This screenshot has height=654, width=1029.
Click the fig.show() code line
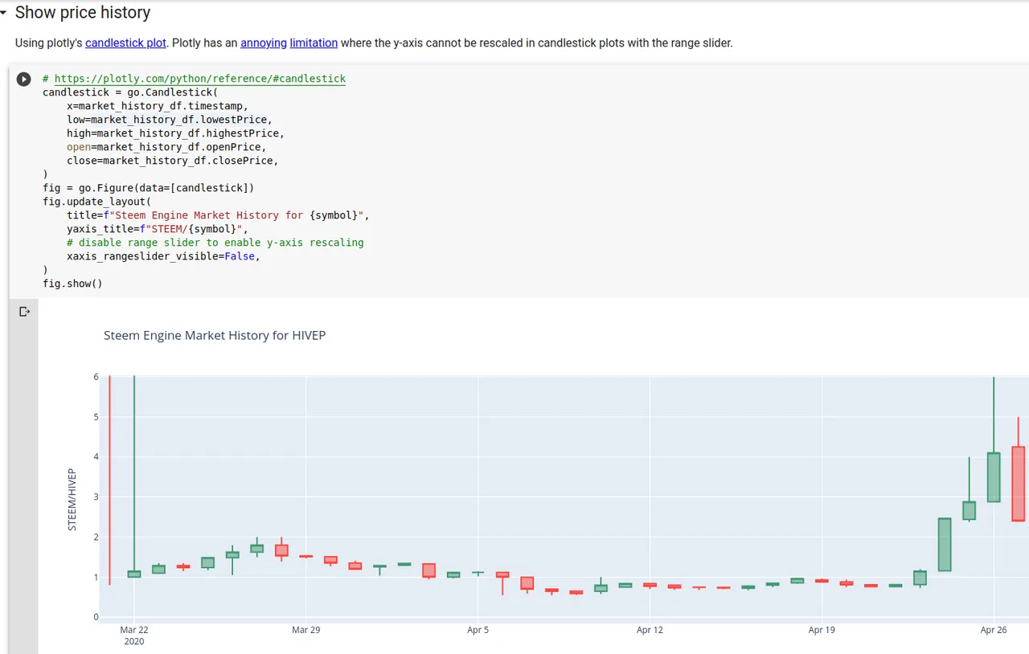[x=73, y=284]
